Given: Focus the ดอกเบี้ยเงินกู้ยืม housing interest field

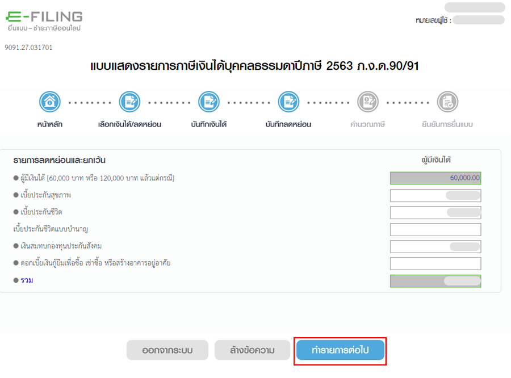Looking at the screenshot, I should click(435, 263).
